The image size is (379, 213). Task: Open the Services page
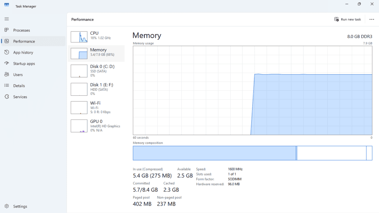coord(33,97)
